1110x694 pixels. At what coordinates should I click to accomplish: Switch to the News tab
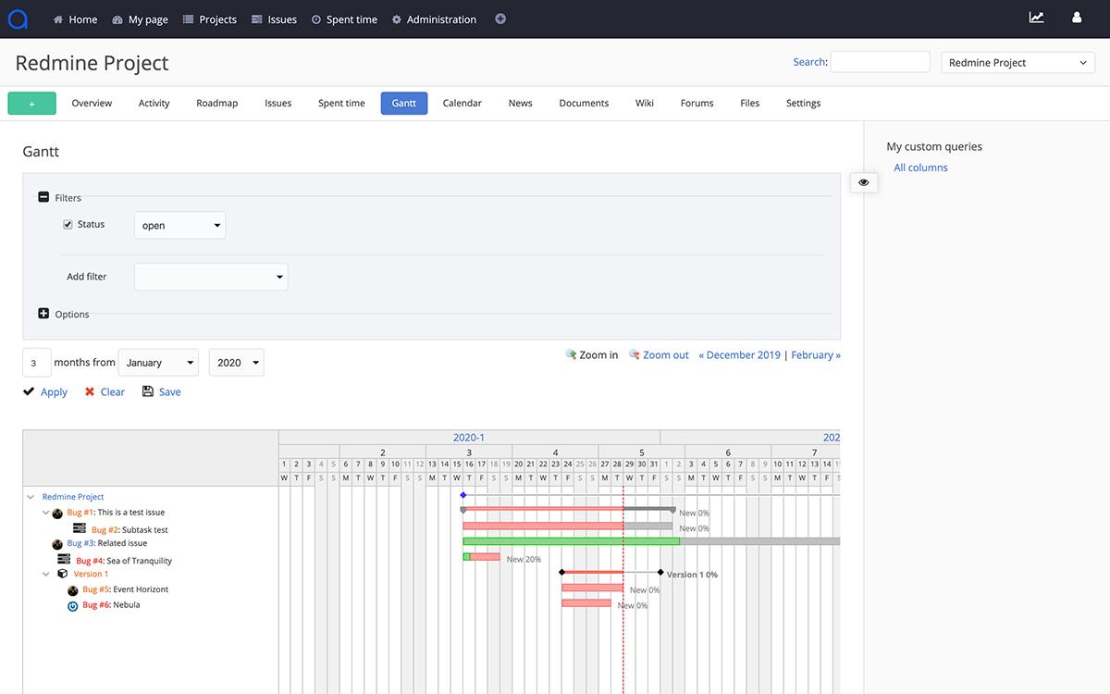click(x=521, y=104)
